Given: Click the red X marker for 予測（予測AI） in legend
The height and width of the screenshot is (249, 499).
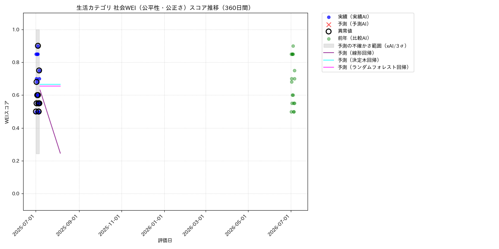Looking at the screenshot, I should pyautogui.click(x=329, y=24).
